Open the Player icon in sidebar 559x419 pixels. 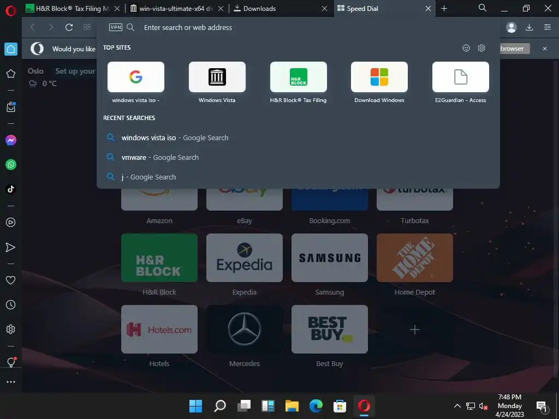[11, 223]
